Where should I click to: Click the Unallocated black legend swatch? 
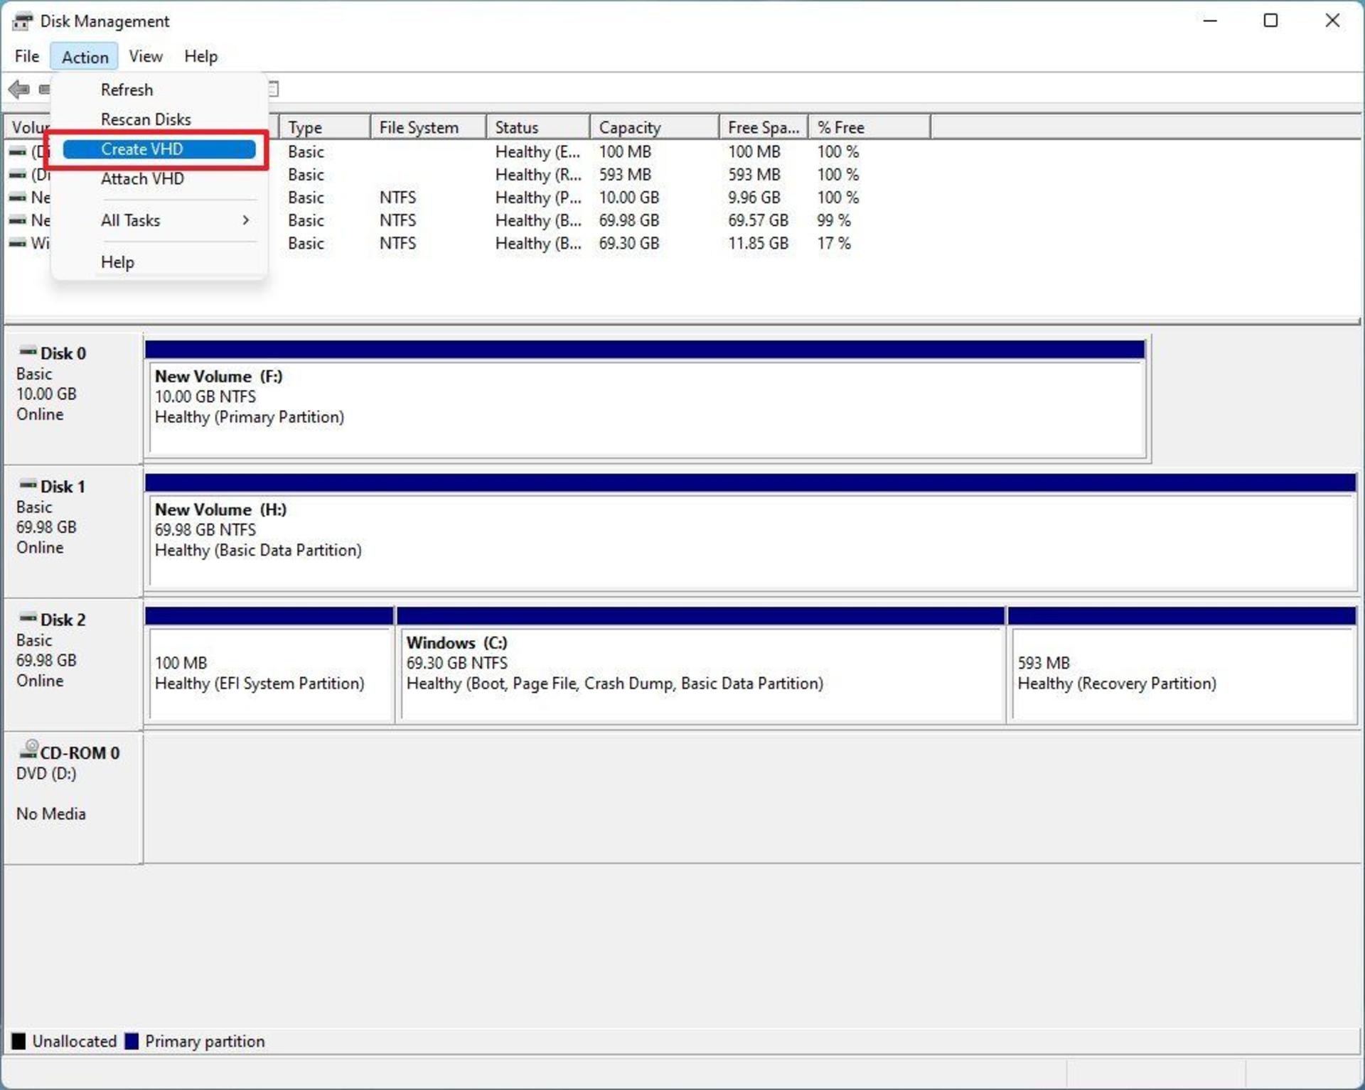pos(18,1042)
